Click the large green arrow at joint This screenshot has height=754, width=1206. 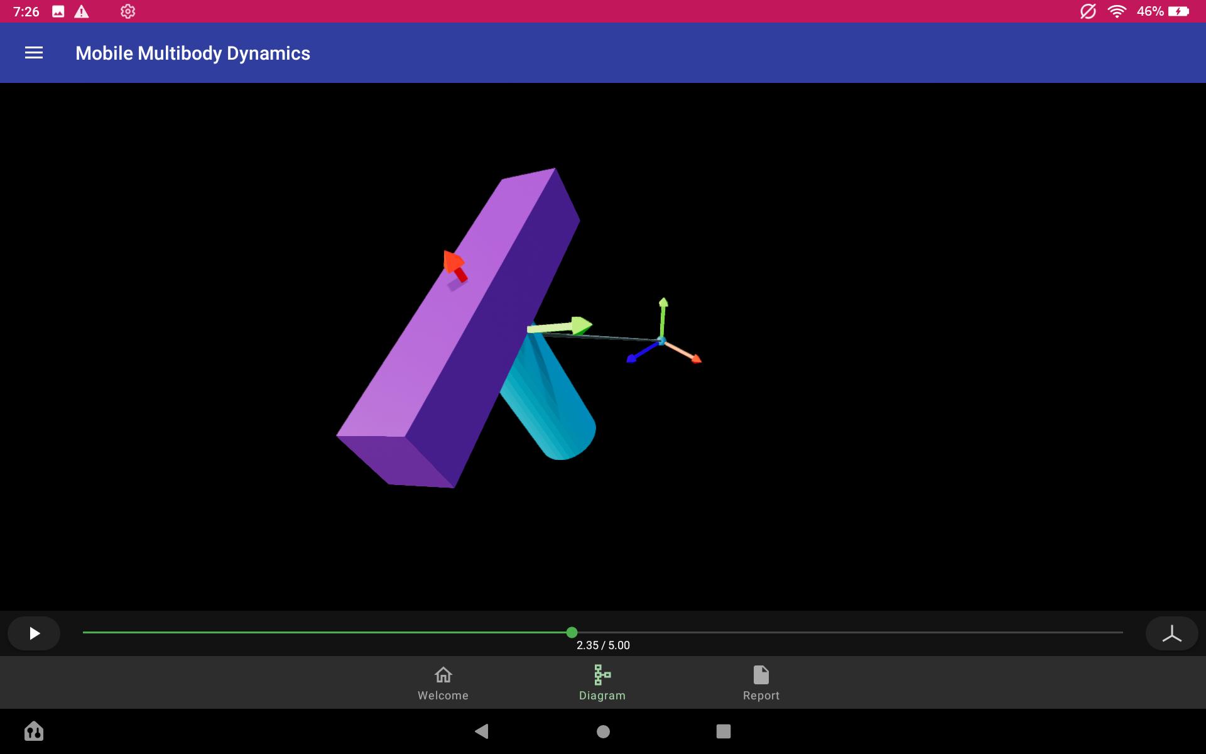[x=559, y=326]
